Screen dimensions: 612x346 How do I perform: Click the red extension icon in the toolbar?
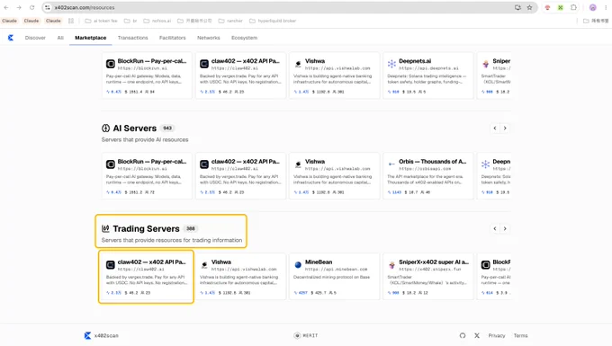click(547, 7)
